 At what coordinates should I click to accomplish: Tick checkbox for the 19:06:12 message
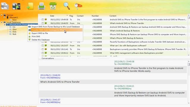43,53
